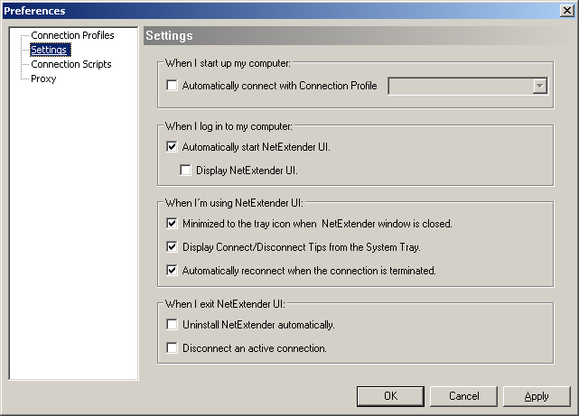Click Cancel to discard changes

[x=463, y=396]
